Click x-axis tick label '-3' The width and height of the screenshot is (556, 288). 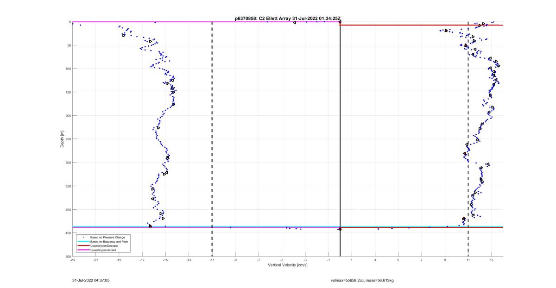click(x=305, y=260)
